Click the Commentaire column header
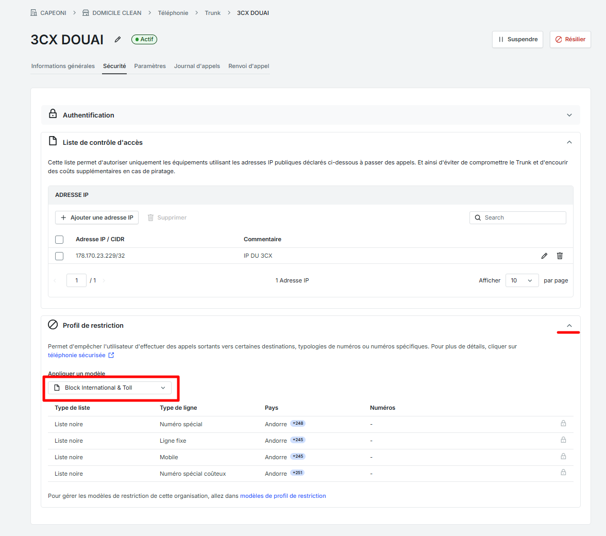Viewport: 606px width, 536px height. click(262, 239)
